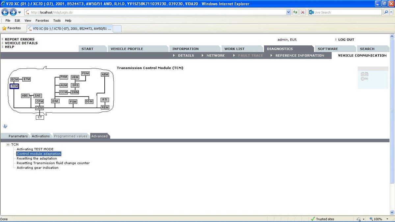Select the SRS module in diagram
This screenshot has width=395, height=222.
[75, 86]
